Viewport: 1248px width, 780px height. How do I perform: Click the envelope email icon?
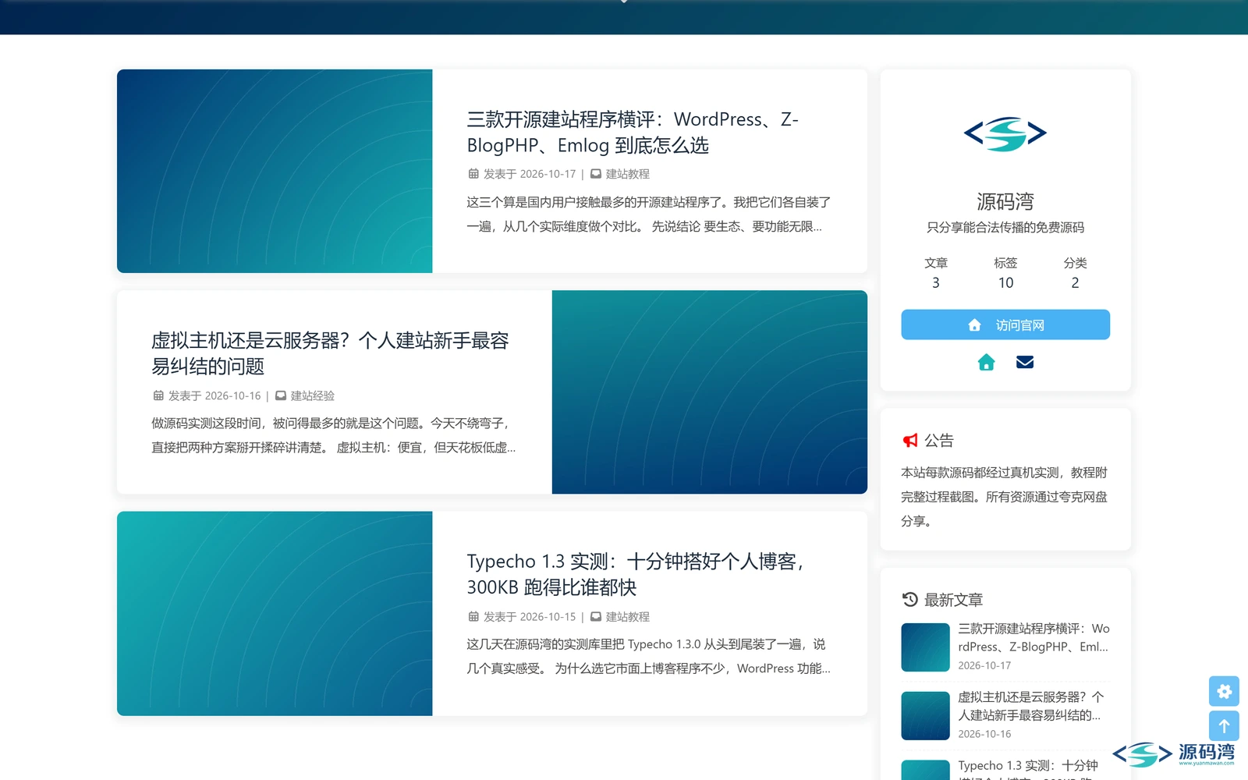(1025, 362)
